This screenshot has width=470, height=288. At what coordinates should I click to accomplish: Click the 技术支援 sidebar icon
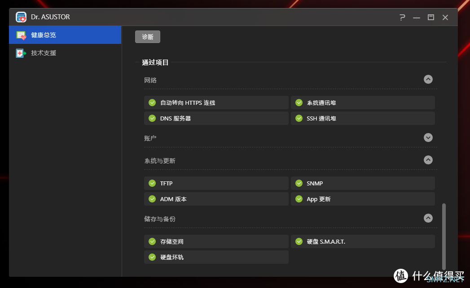point(21,53)
